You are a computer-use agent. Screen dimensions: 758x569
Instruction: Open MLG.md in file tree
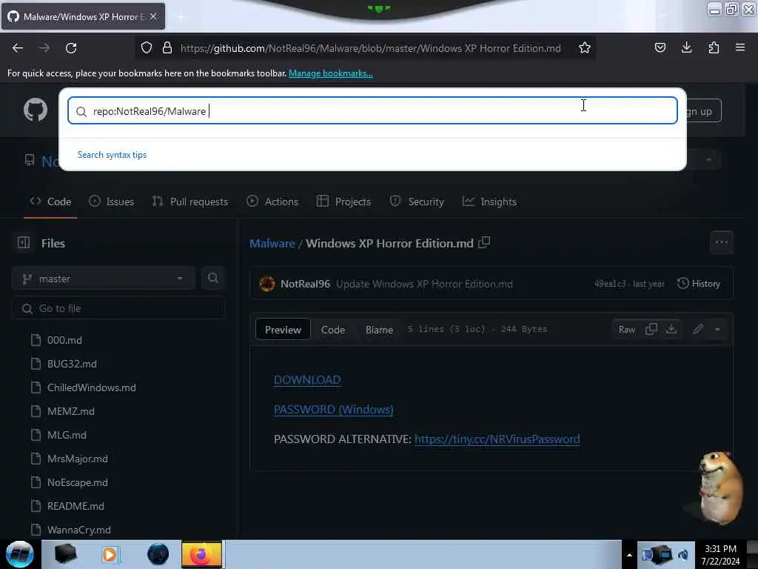[67, 435]
